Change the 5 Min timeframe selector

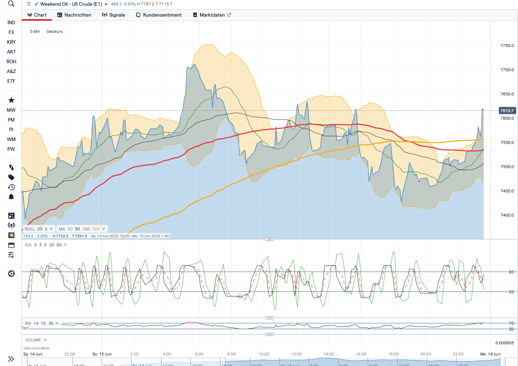[35, 31]
